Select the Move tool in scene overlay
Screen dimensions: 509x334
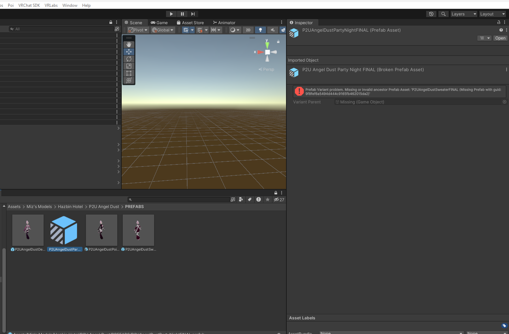click(x=129, y=52)
